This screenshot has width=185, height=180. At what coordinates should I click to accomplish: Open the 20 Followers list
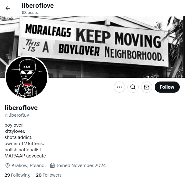coord(49,175)
